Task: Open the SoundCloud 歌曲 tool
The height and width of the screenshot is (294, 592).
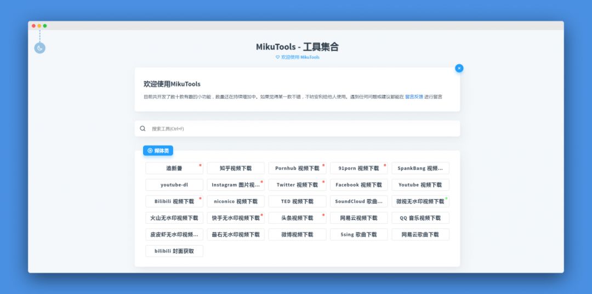Action: click(358, 201)
